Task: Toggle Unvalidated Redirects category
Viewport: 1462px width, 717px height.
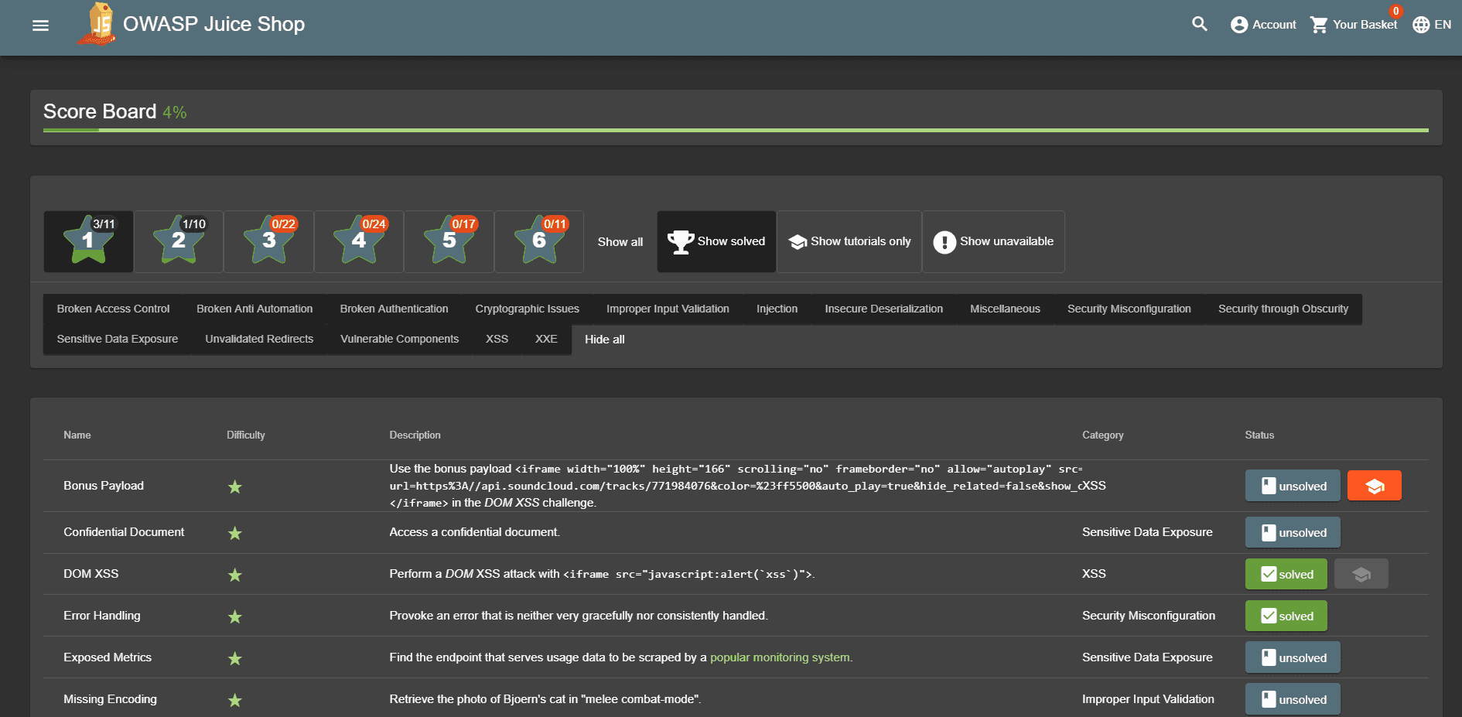Action: tap(259, 339)
